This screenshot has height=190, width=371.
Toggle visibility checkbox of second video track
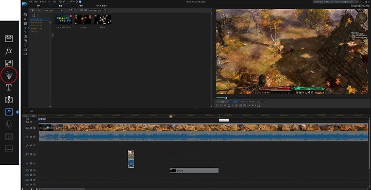(x=31, y=154)
